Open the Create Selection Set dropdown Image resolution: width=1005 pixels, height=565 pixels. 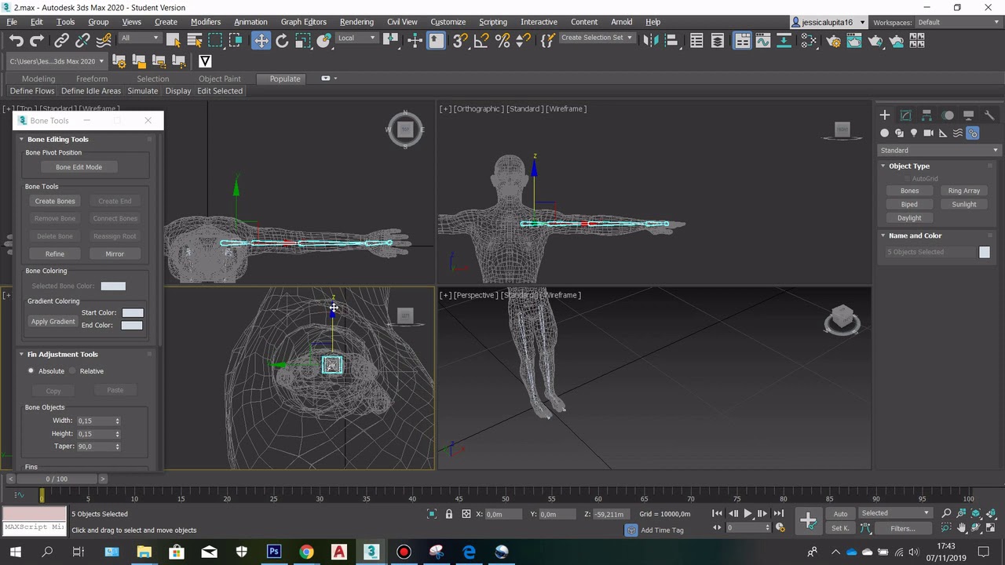(597, 38)
